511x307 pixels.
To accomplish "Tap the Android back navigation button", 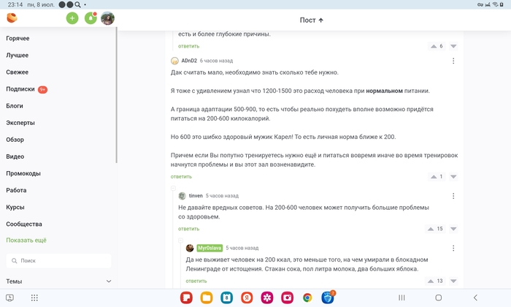I will (475, 298).
